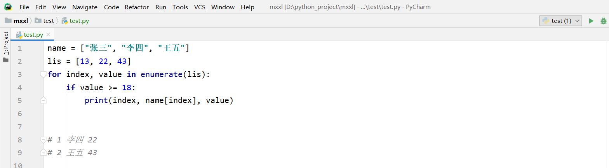
Task: Toggle fold marker at comment line 8
Action: tap(43, 139)
